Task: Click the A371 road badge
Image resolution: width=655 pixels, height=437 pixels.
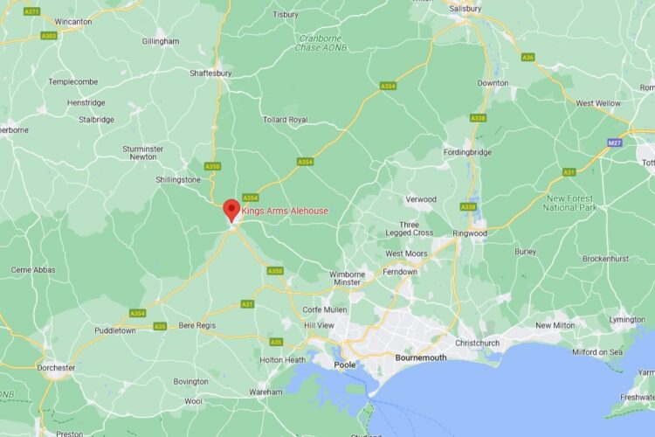Action: (31, 11)
